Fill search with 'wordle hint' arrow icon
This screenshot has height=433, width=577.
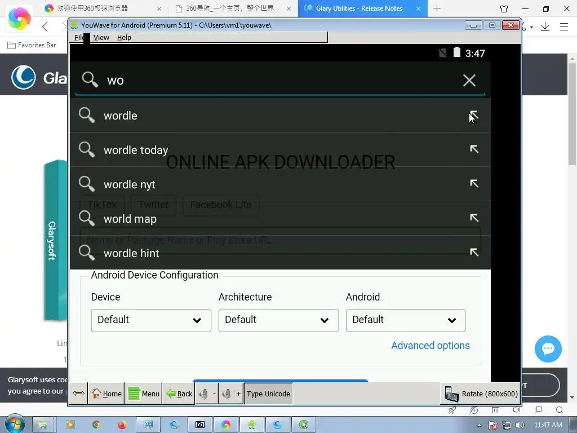[x=474, y=252]
